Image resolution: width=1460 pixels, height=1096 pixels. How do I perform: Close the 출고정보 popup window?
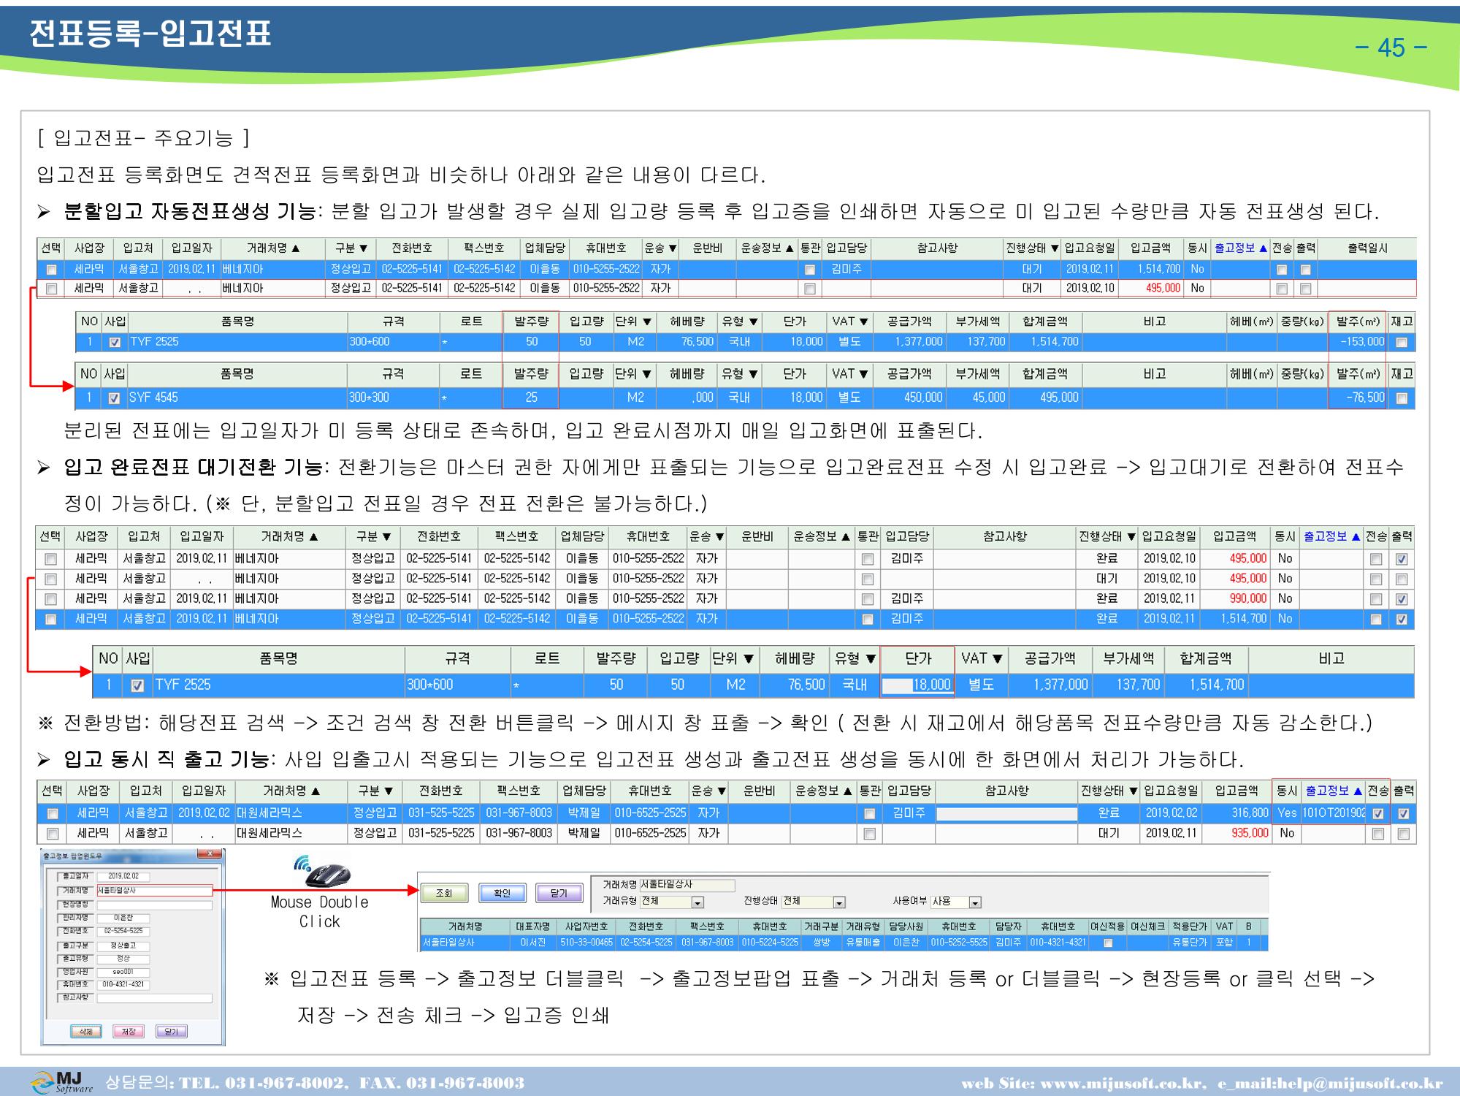[x=210, y=855]
